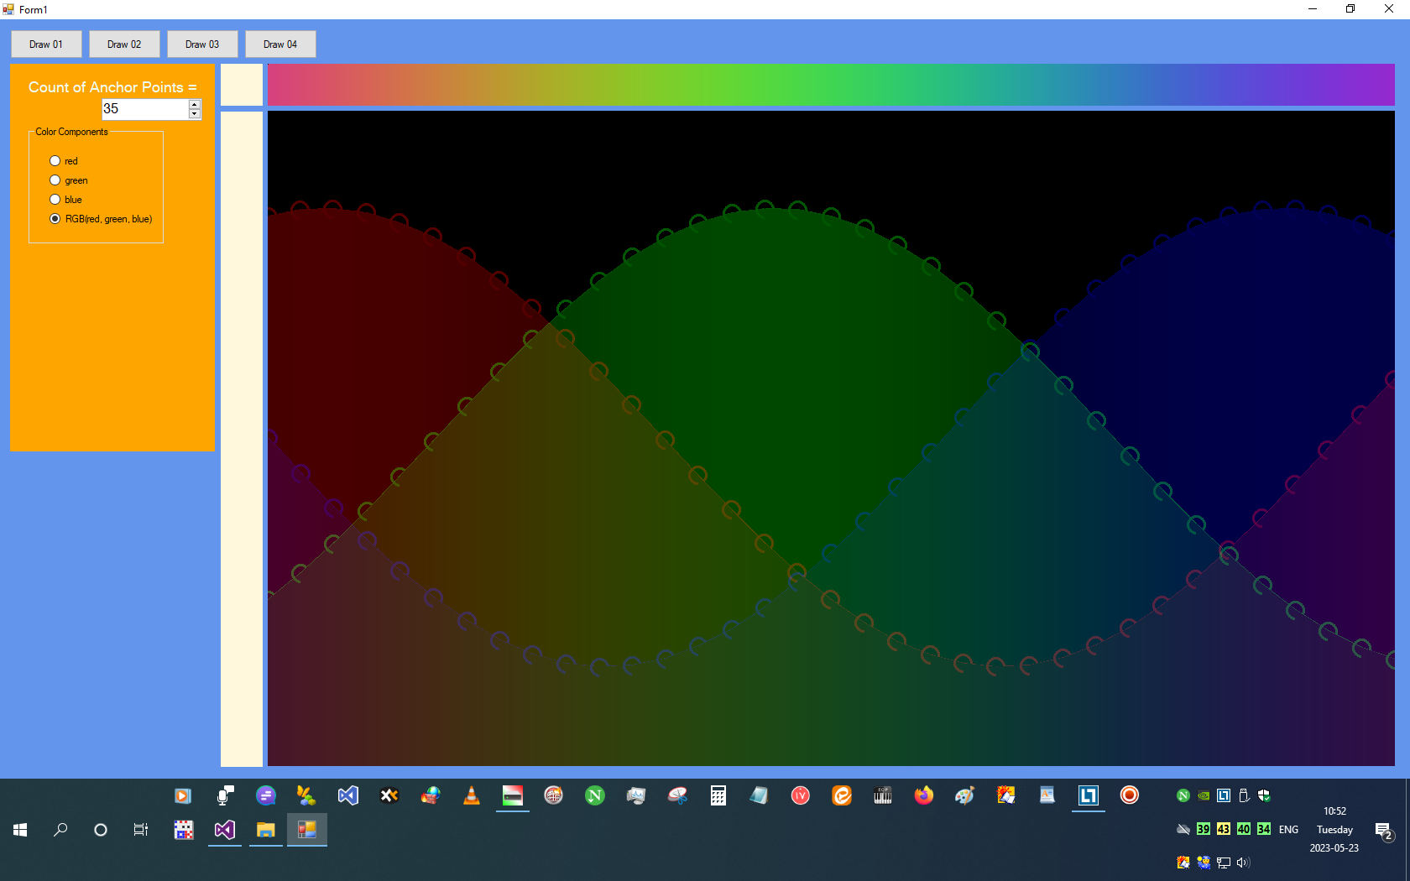Open Windows taskbar search

coord(60,830)
